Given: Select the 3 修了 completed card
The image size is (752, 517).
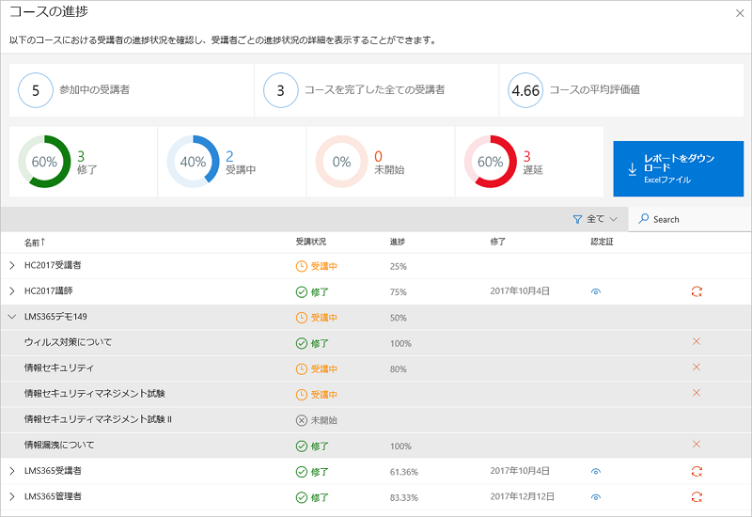Looking at the screenshot, I should 83,162.
